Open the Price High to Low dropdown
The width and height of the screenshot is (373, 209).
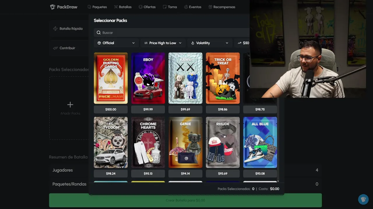click(x=163, y=43)
